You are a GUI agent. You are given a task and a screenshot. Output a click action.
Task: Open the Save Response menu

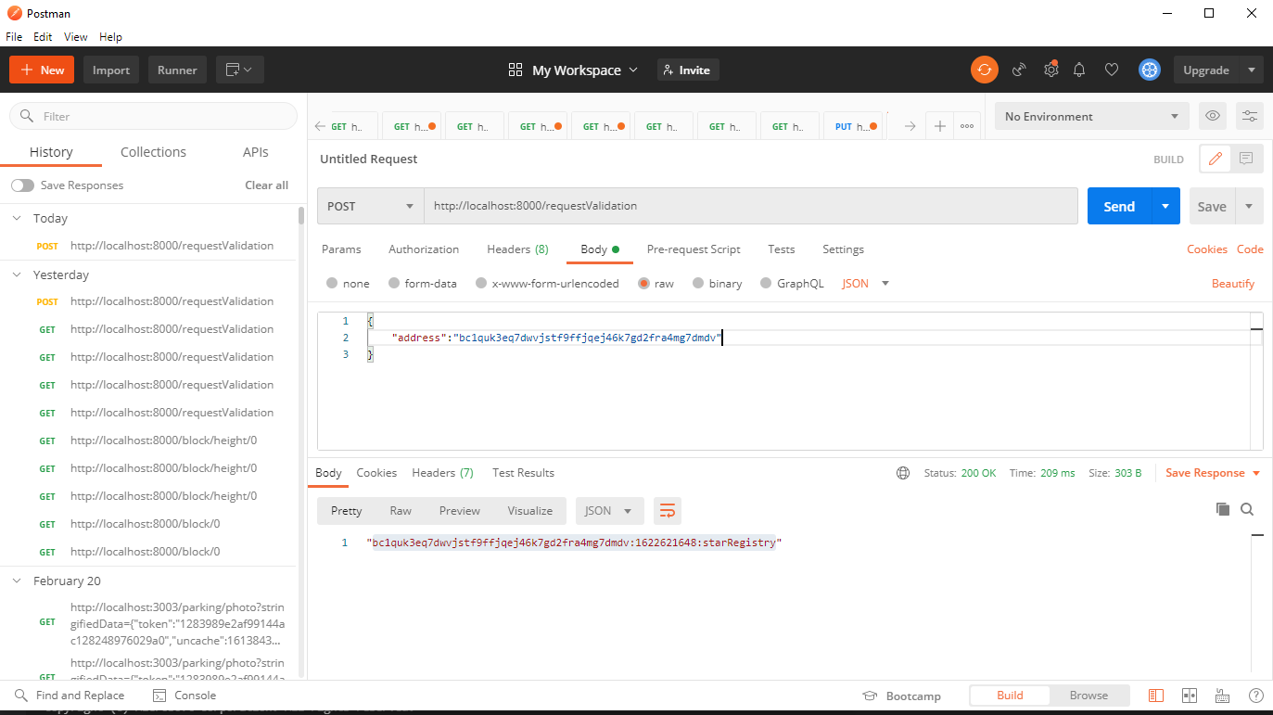click(x=1213, y=473)
